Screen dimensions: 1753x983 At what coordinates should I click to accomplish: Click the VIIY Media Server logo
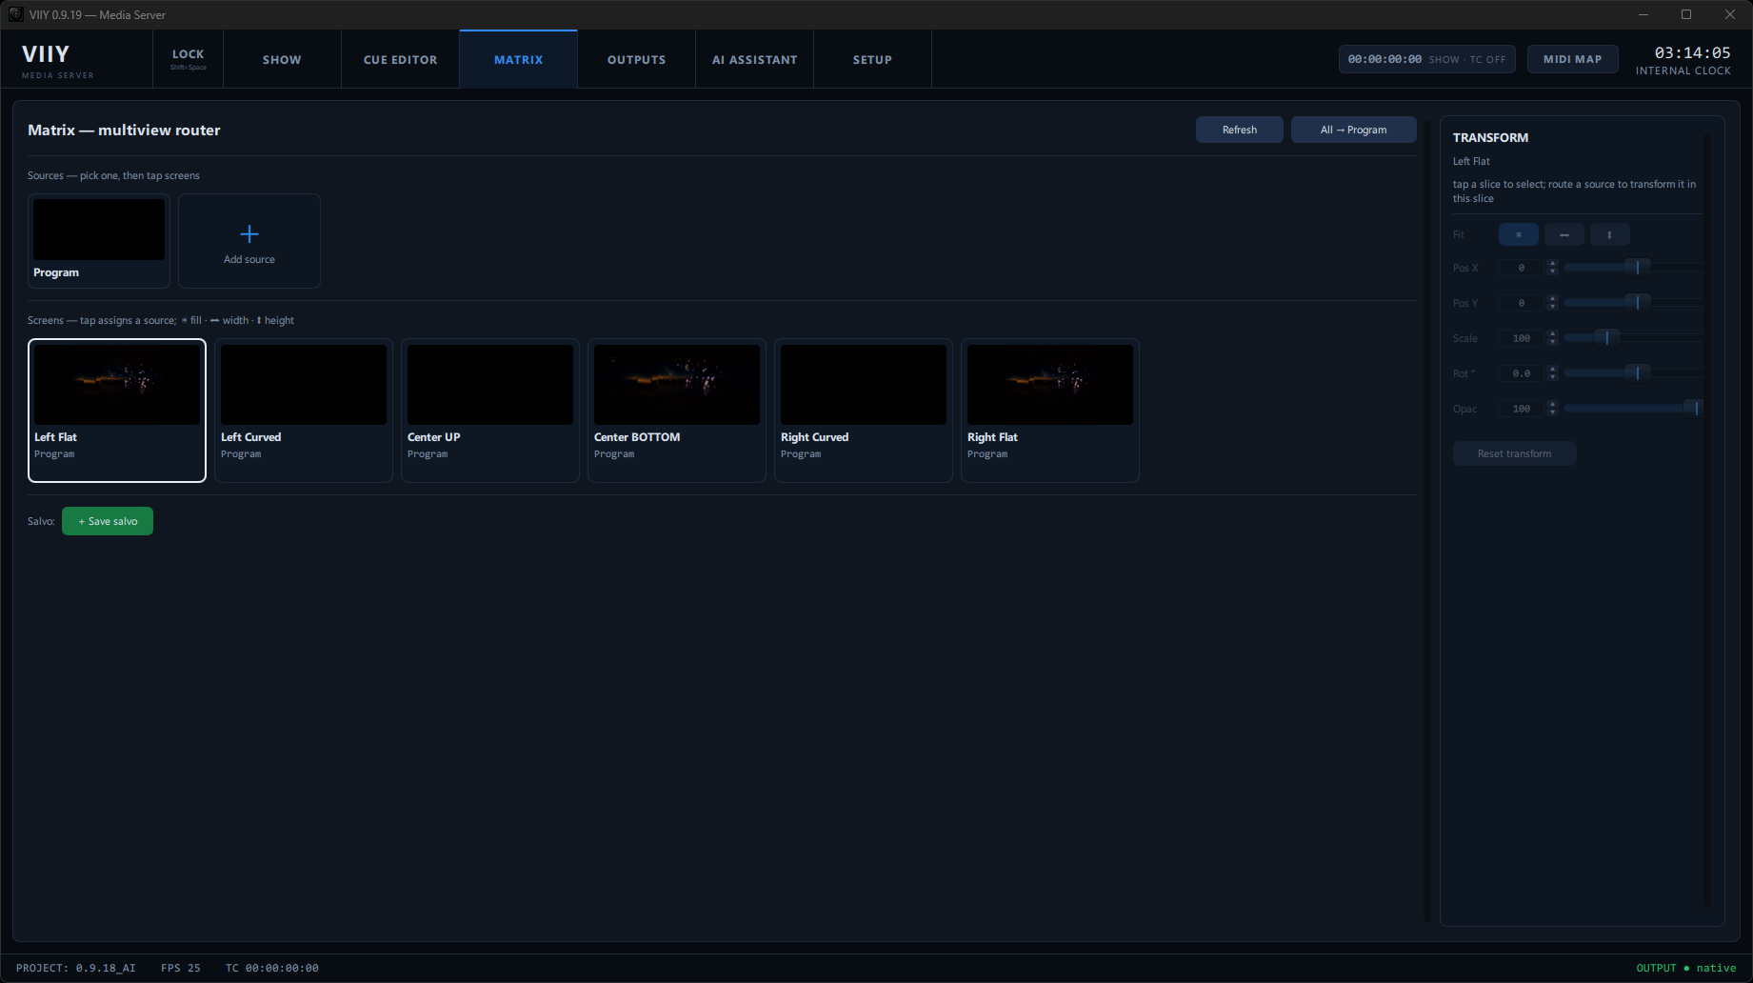pyautogui.click(x=57, y=60)
